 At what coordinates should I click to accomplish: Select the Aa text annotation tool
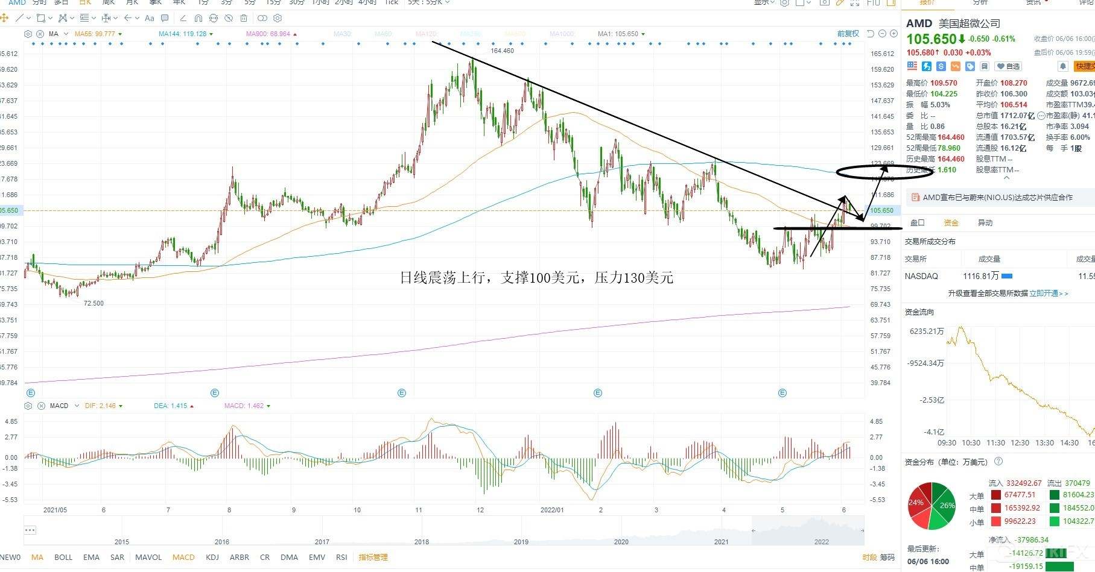coord(150,18)
